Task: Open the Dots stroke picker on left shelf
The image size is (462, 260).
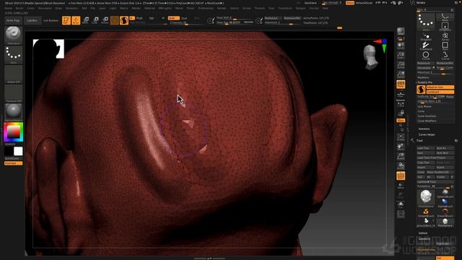Action: (x=13, y=55)
